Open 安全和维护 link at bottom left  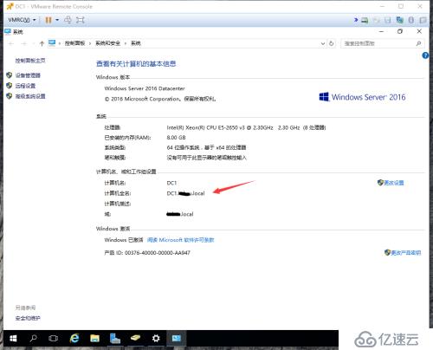point(28,318)
